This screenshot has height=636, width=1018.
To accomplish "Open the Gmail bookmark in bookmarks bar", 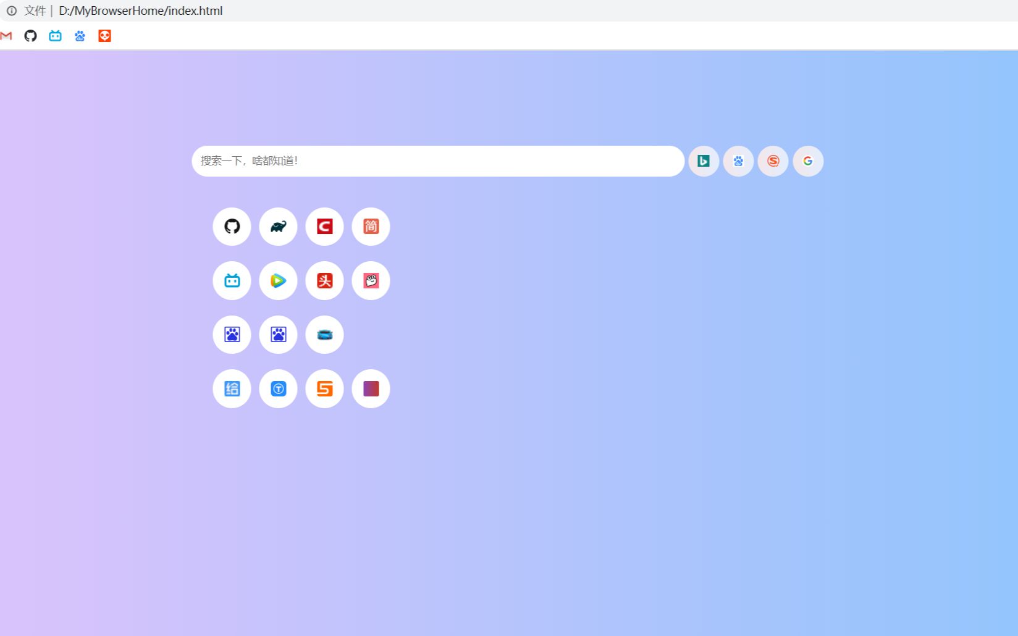I will (x=6, y=36).
